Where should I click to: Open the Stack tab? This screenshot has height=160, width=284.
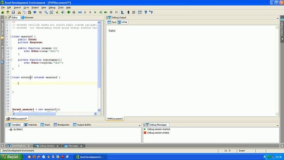[x=45, y=125]
